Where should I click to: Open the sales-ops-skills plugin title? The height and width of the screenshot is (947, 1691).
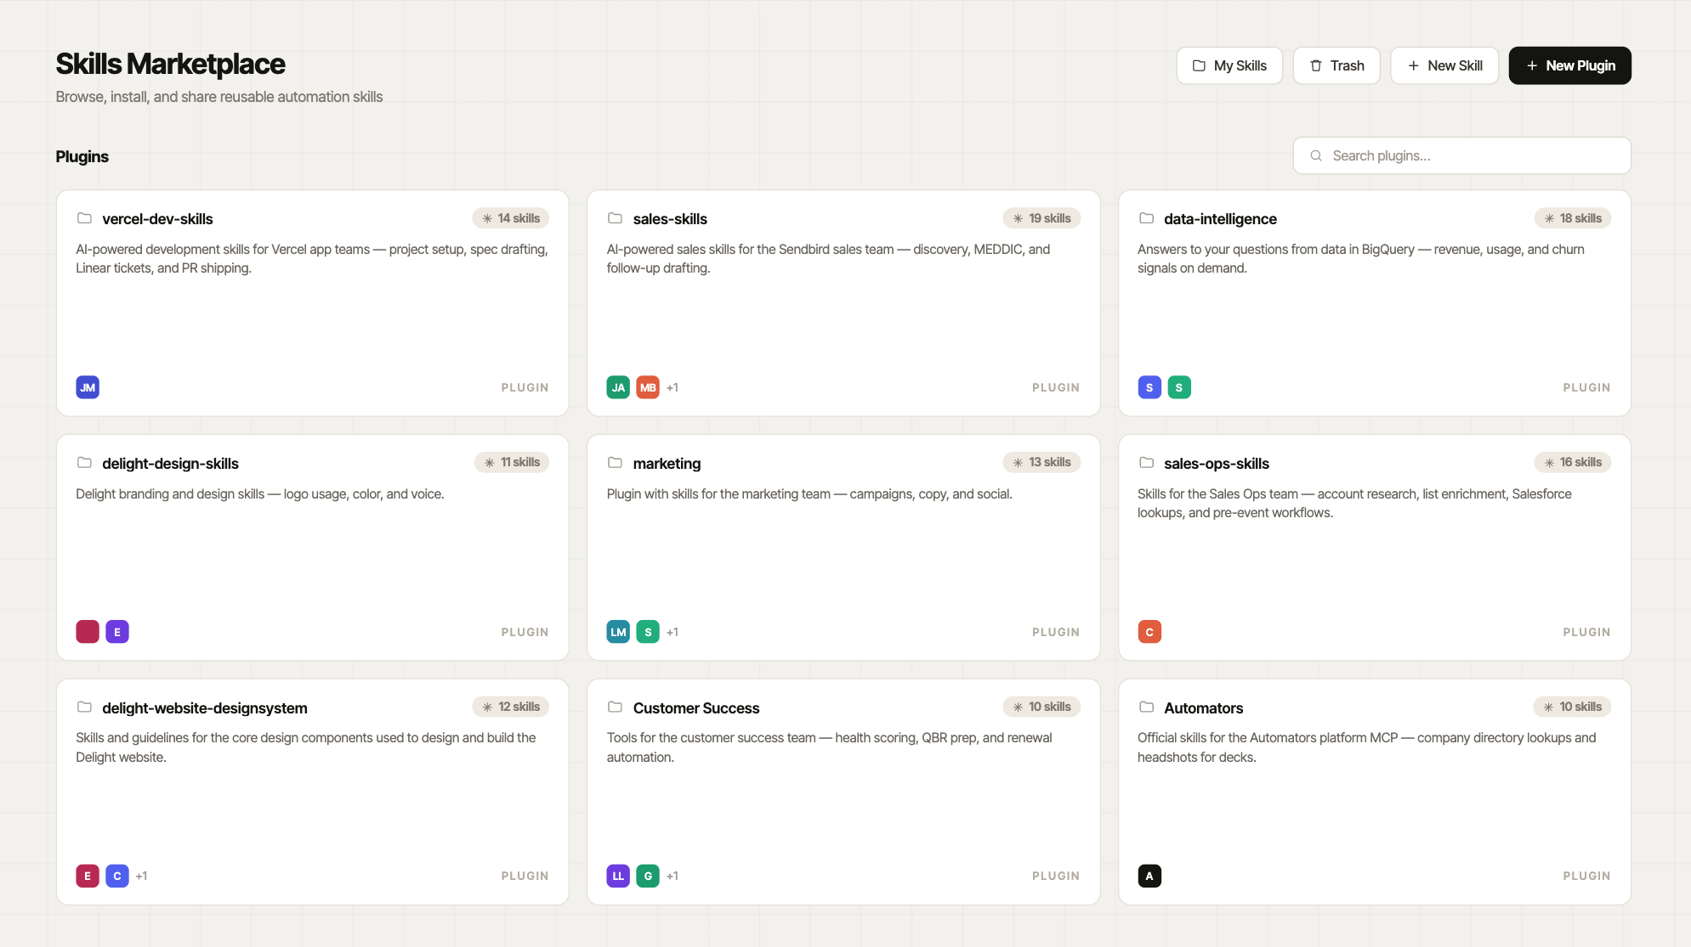tap(1216, 464)
